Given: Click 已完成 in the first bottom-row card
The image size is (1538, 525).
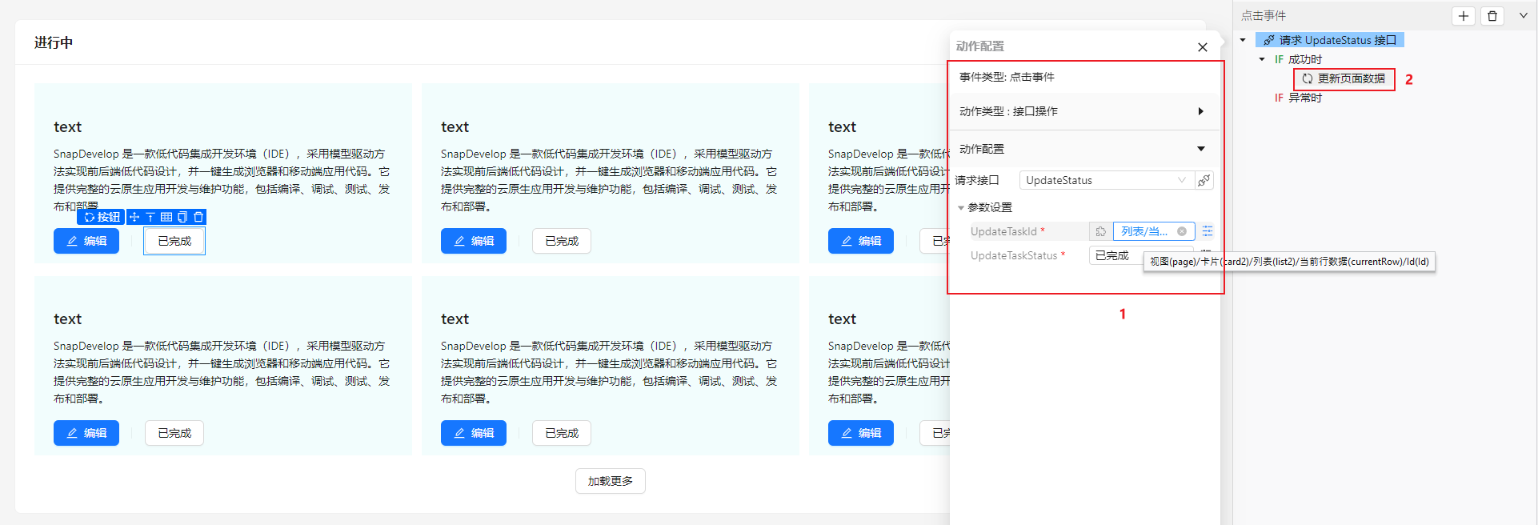Looking at the screenshot, I should click(x=174, y=433).
